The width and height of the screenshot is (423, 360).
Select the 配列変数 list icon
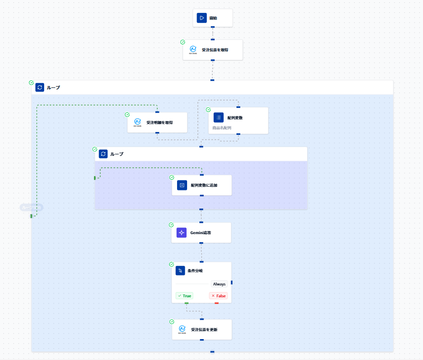pyautogui.click(x=218, y=117)
